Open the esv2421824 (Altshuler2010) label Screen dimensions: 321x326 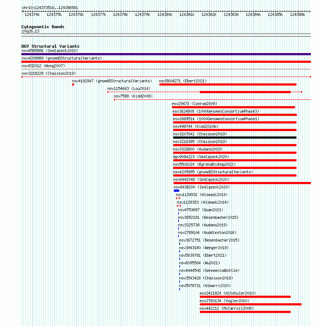point(228,294)
